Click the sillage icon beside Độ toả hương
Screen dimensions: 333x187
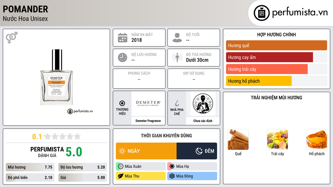click(x=177, y=57)
